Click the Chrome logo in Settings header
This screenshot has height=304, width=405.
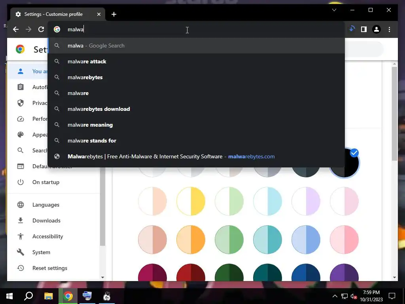pos(20,49)
